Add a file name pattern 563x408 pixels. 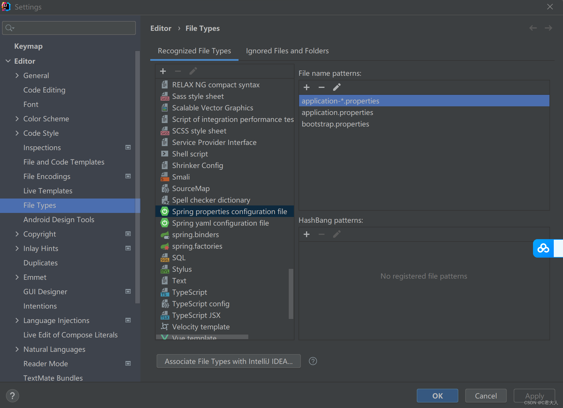pyautogui.click(x=307, y=87)
